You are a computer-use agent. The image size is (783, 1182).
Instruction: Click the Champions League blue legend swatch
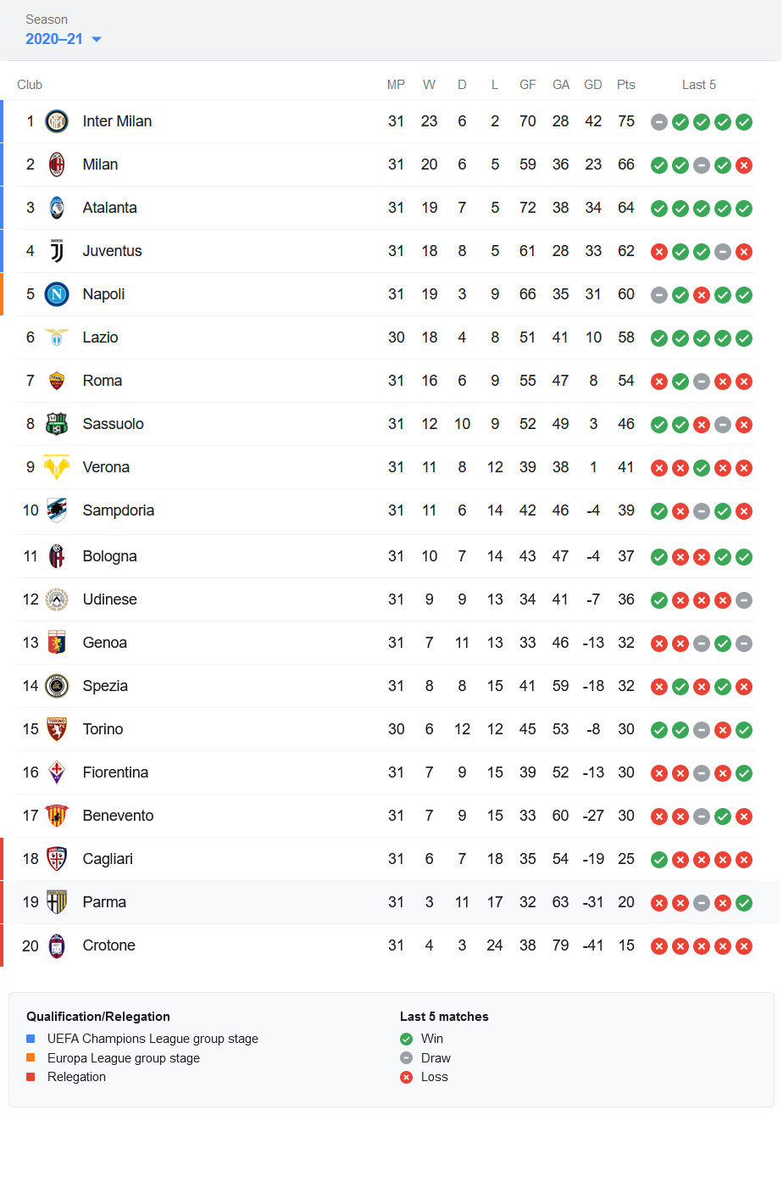31,1039
